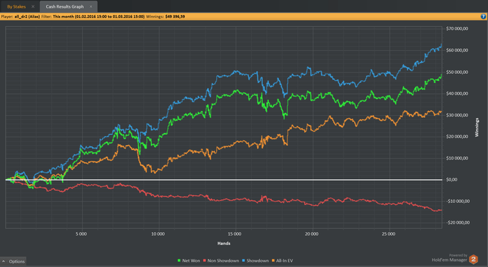Click the $30 000,00 axis label
Image resolution: width=488 pixels, height=267 pixels.
tap(457, 115)
